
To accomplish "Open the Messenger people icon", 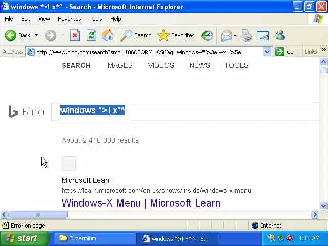I will [279, 35].
